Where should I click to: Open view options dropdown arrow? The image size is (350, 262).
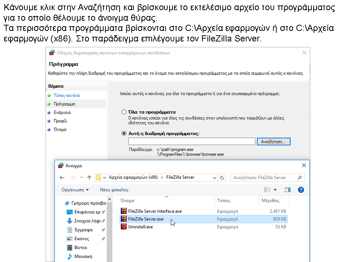pyautogui.click(x=275, y=190)
